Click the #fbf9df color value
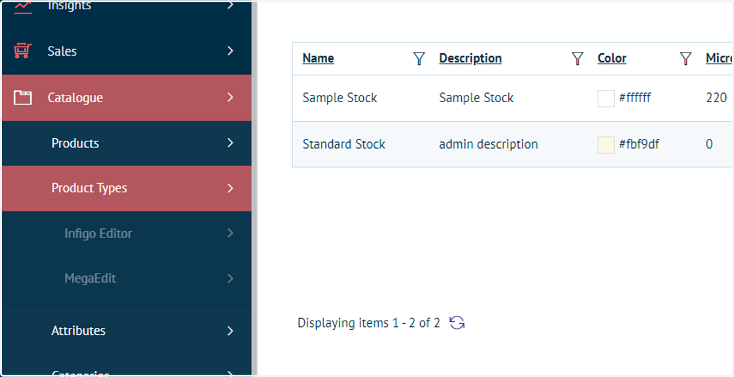Viewport: 734px width, 377px height. (x=639, y=144)
